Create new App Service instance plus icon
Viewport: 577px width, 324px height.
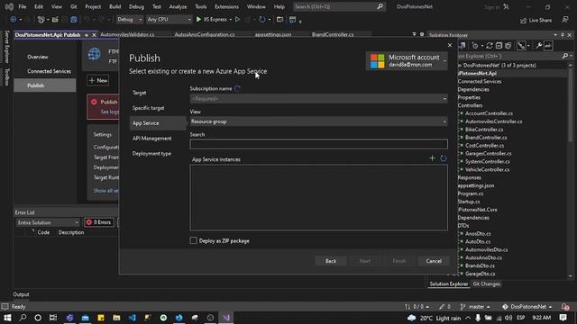pyautogui.click(x=432, y=158)
